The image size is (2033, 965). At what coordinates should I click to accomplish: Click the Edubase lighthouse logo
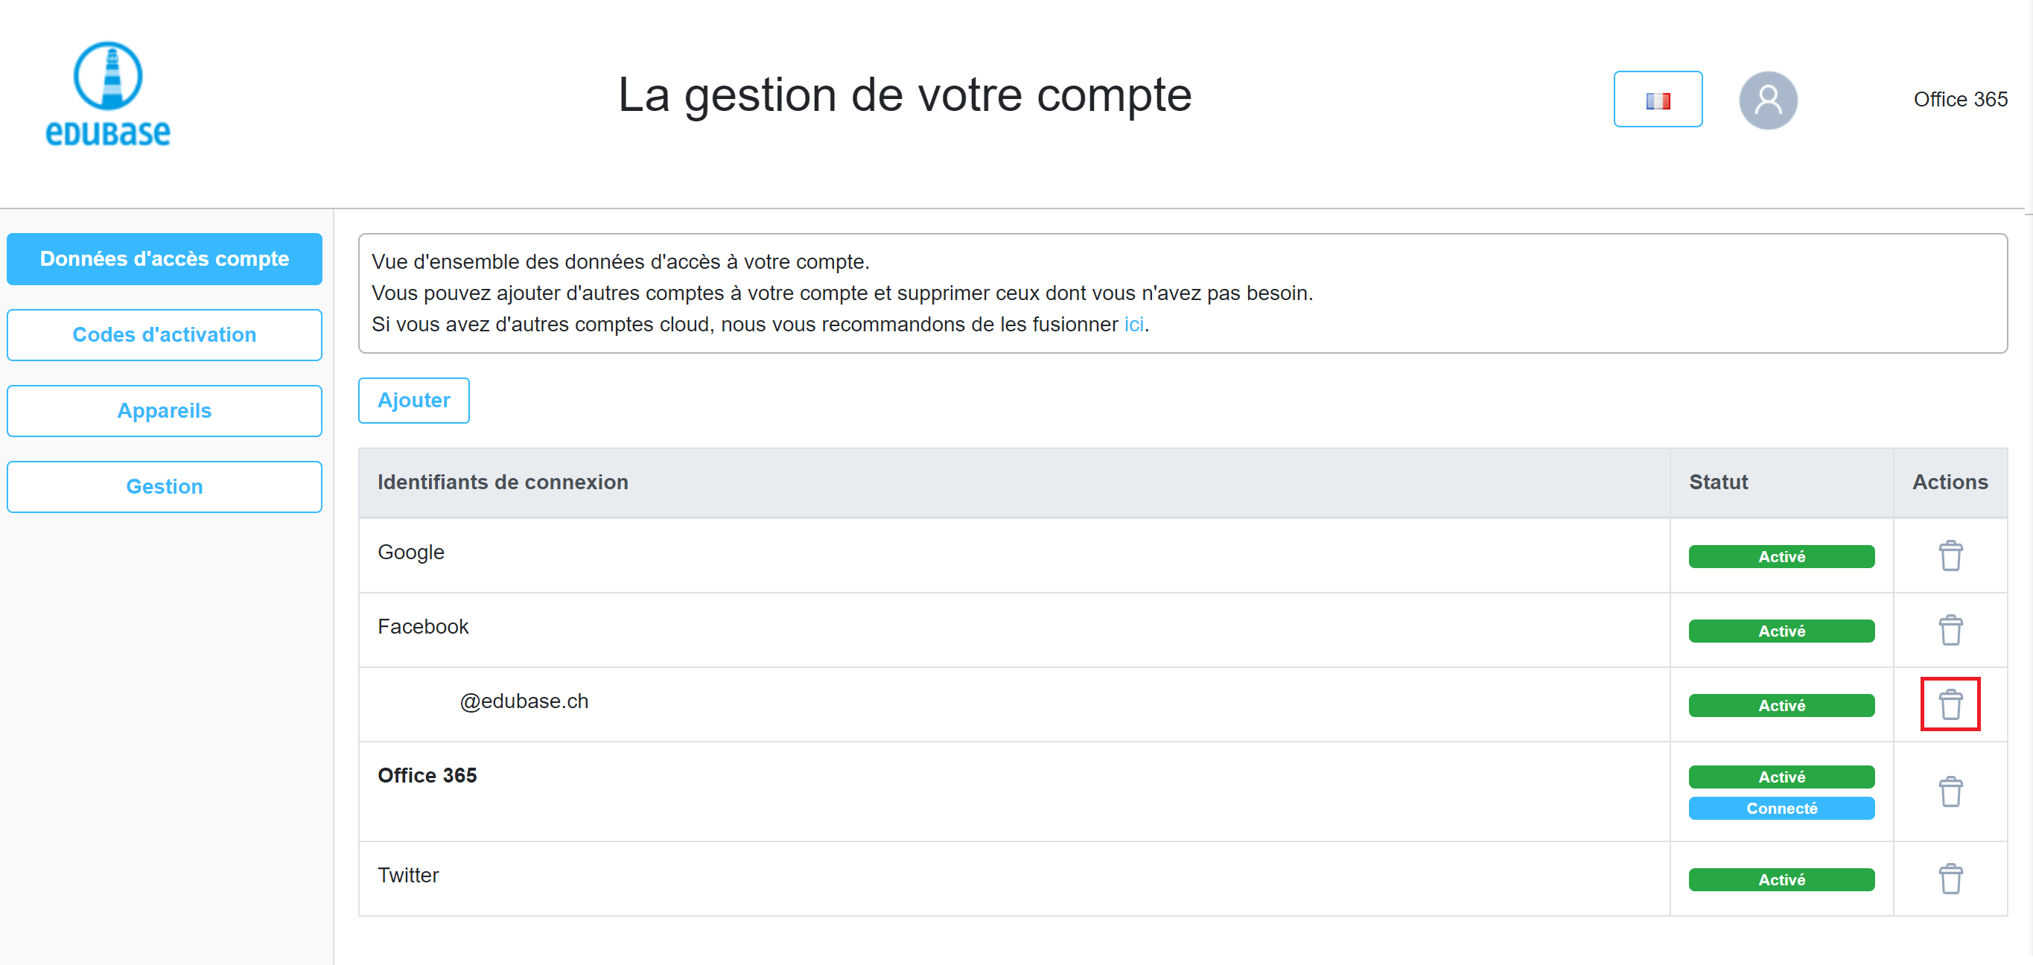(x=108, y=94)
